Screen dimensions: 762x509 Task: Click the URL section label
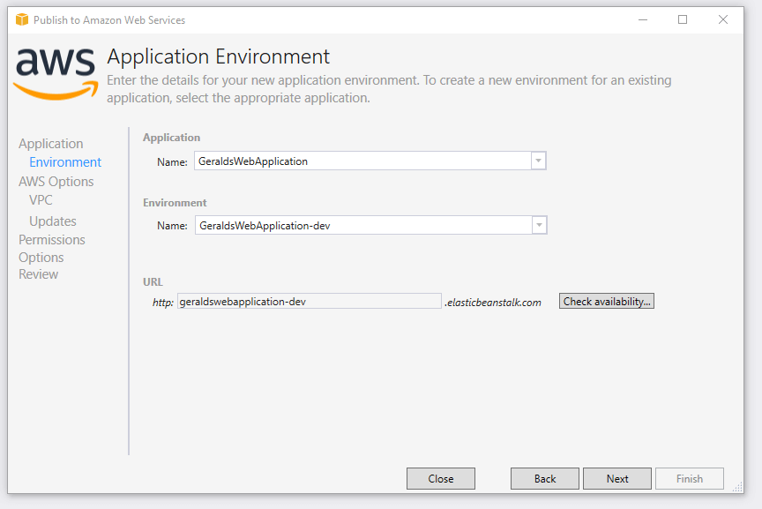153,282
